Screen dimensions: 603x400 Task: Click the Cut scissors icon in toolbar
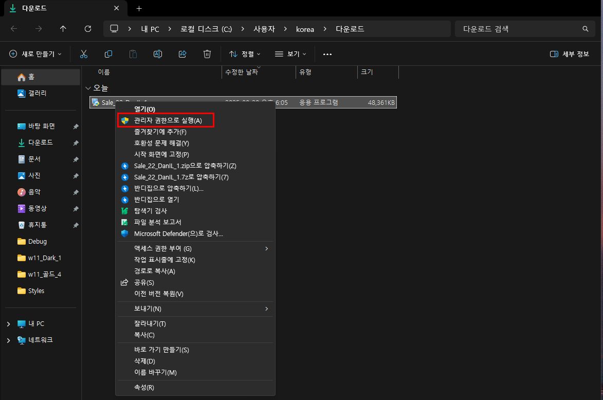tap(84, 54)
